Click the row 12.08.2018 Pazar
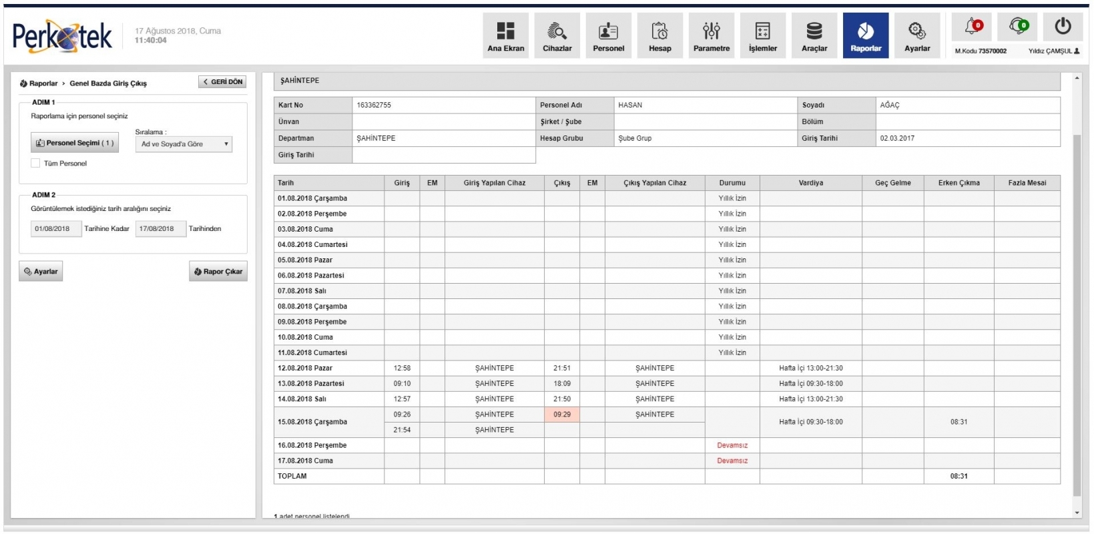This screenshot has width=1094, height=534. point(667,368)
